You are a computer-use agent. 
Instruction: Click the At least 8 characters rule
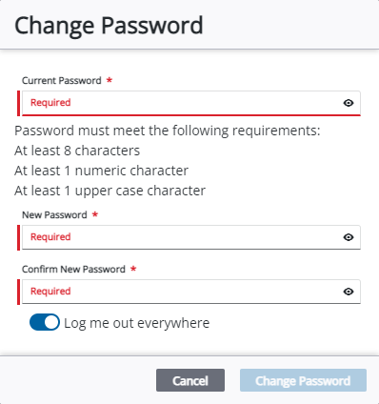pos(77,151)
